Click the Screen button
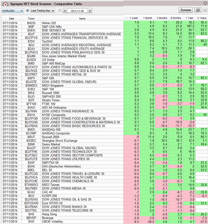This screenshot has width=208, height=224. (186, 10)
